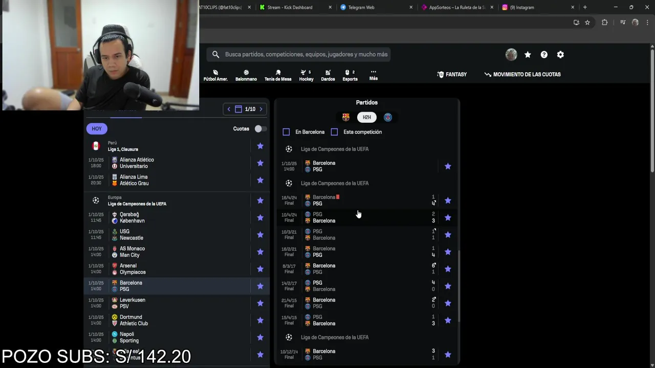Favorite the Alianza Atlético vs Universitario match
Viewport: 655px width, 368px height.
tap(260, 163)
